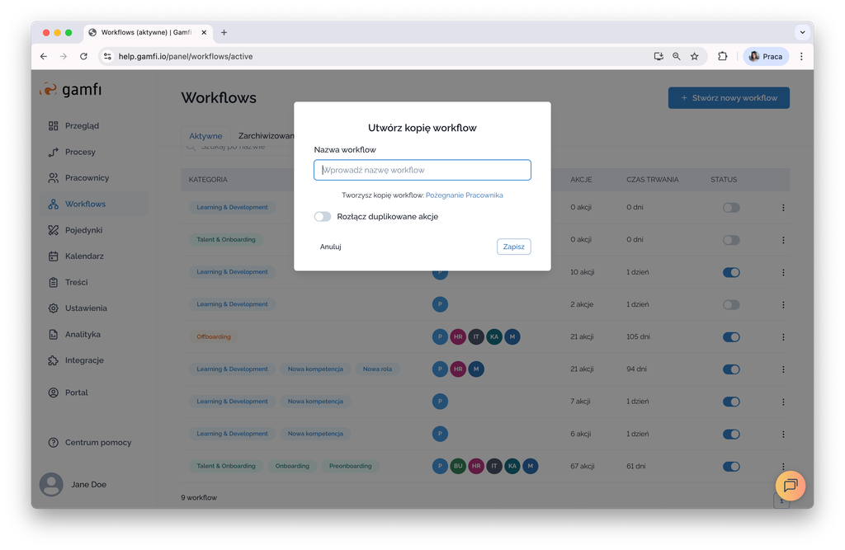Click the Pojedynki sidebar icon
This screenshot has width=845, height=550.
(x=53, y=230)
